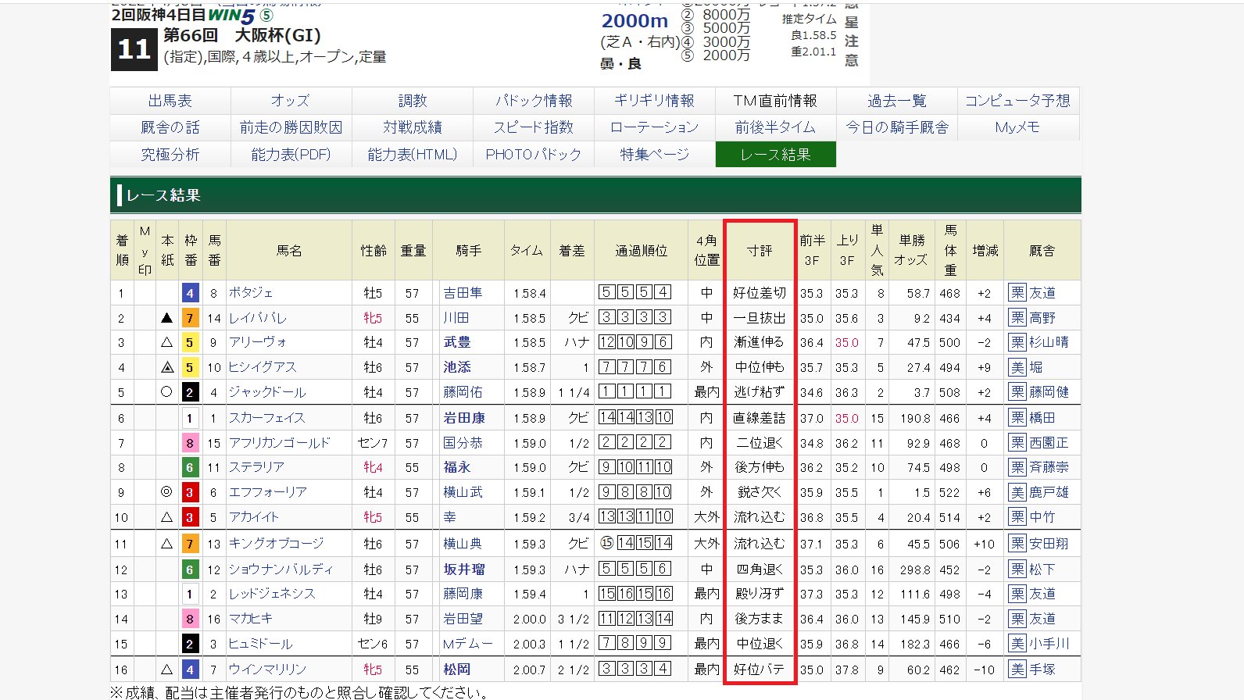Click the 通過順位 column header
Viewport: 1244px width, 700px height.
(642, 251)
